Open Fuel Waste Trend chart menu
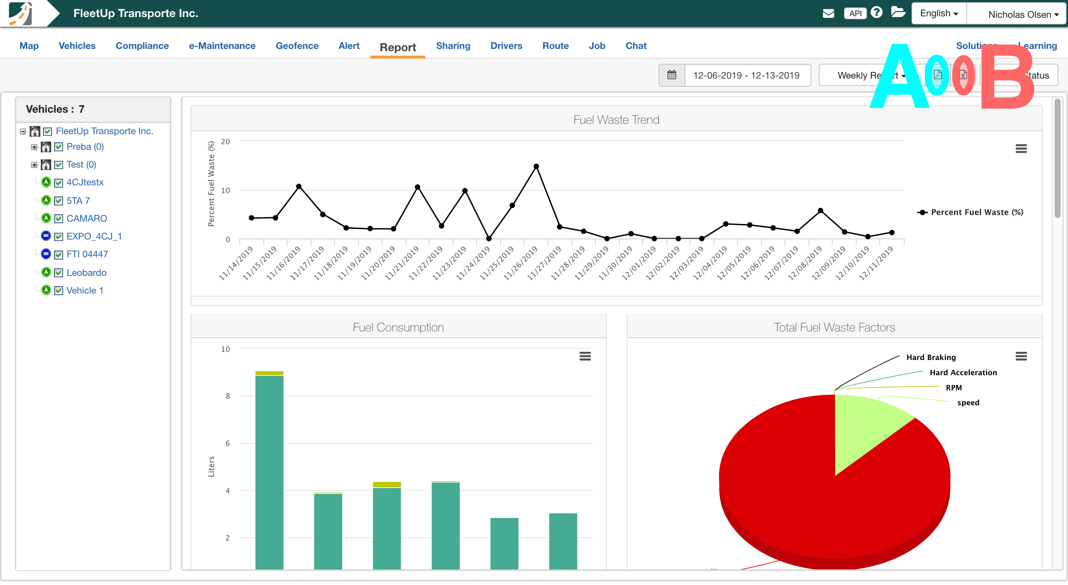 click(1021, 148)
